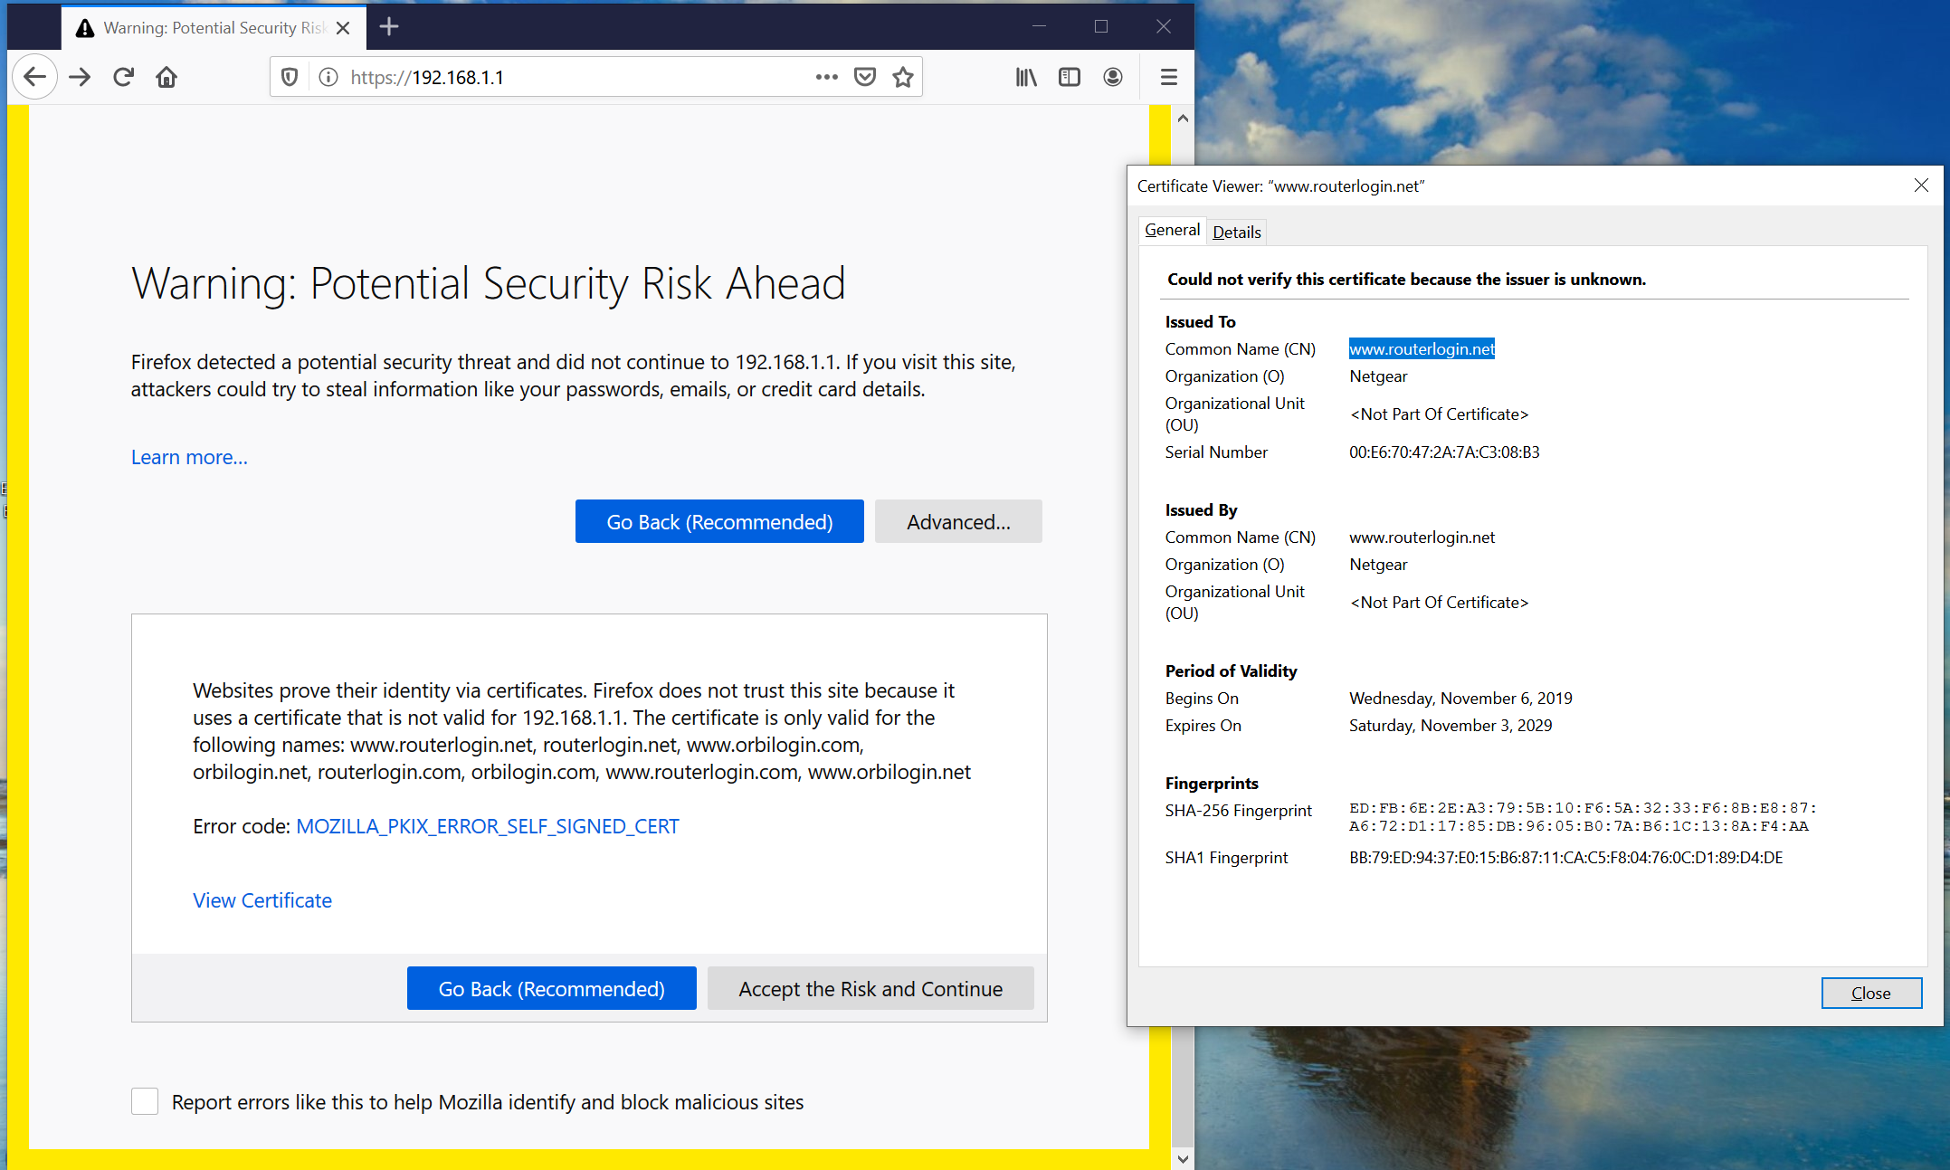Click the Firefox bookmark star icon
This screenshot has height=1170, width=1950.
(x=904, y=77)
